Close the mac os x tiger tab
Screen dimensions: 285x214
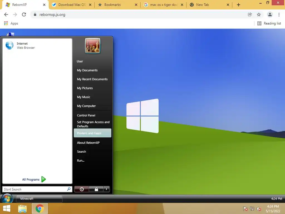tap(182, 5)
